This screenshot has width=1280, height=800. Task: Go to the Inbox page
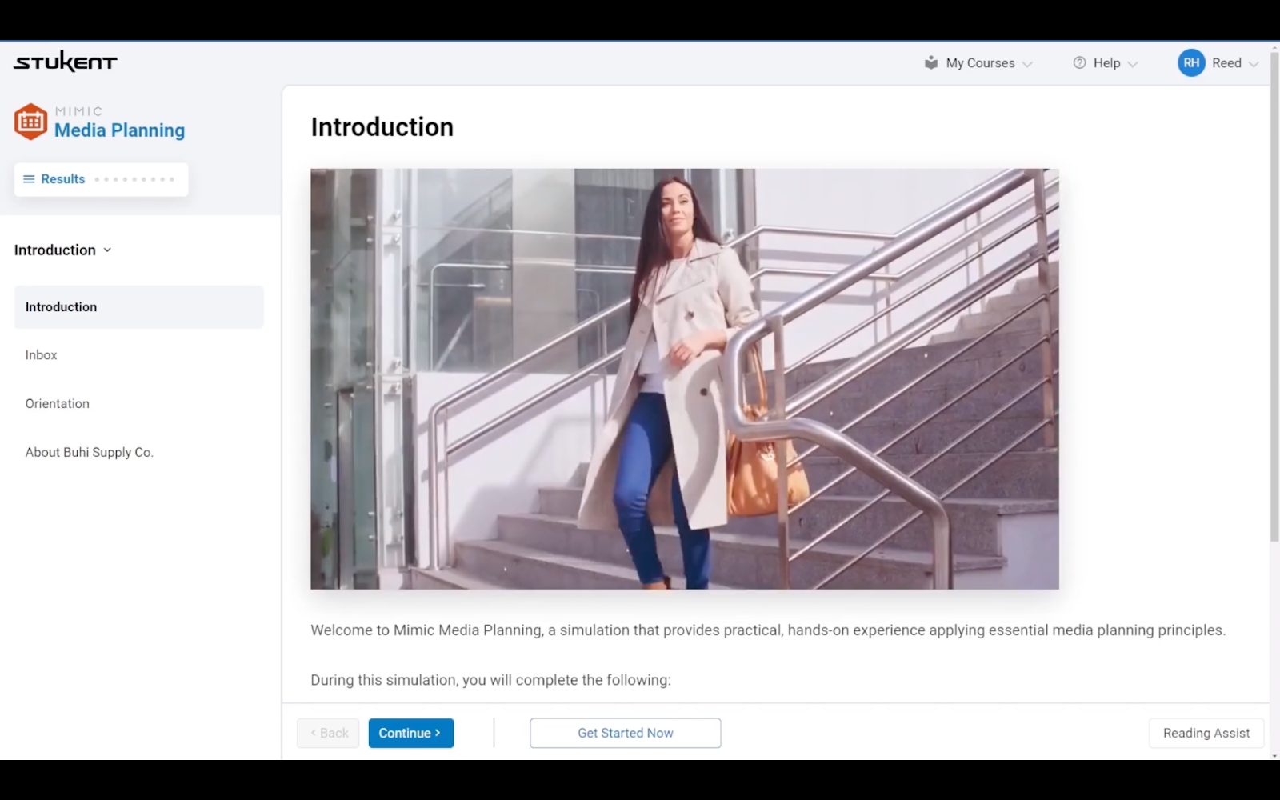[x=41, y=355]
